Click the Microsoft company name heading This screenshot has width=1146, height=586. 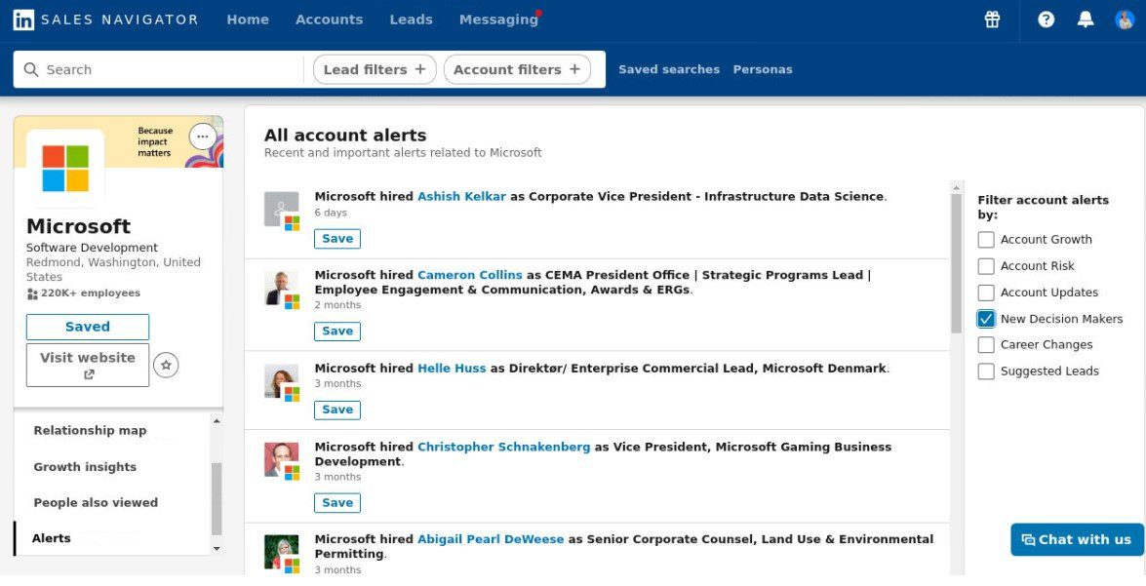point(78,226)
